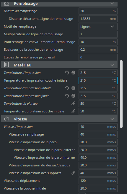Screen dimensions: 127x194
Task: Reset Température d'impression with revert arrow
Action: (x=67, y=73)
